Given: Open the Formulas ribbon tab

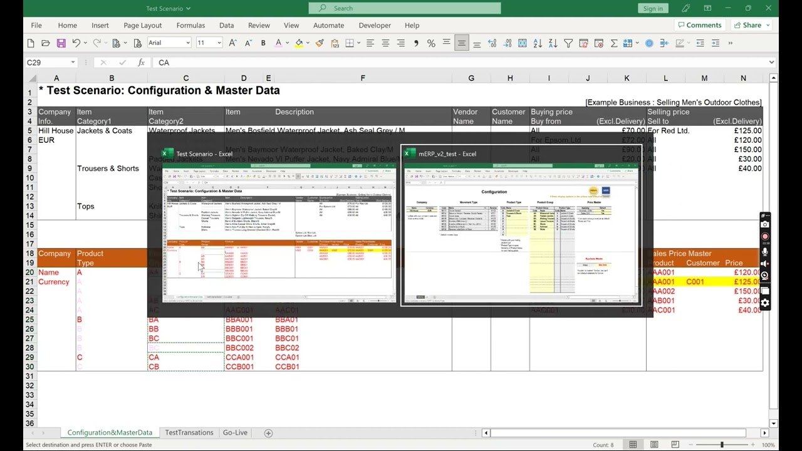Looking at the screenshot, I should pyautogui.click(x=190, y=26).
